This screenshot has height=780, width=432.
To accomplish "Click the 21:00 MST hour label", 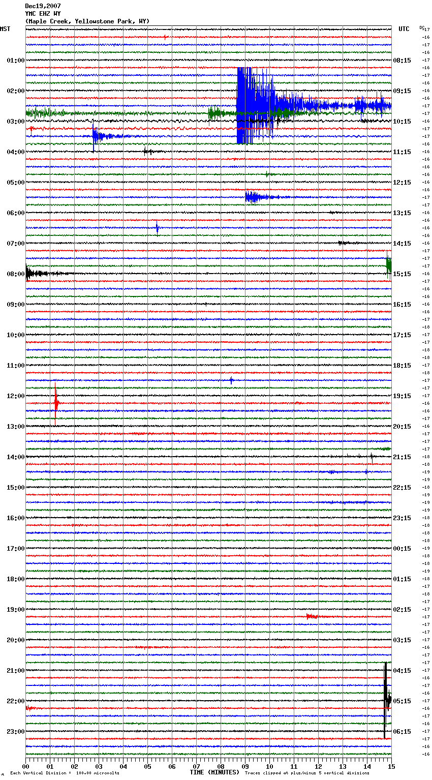I will (x=16, y=671).
